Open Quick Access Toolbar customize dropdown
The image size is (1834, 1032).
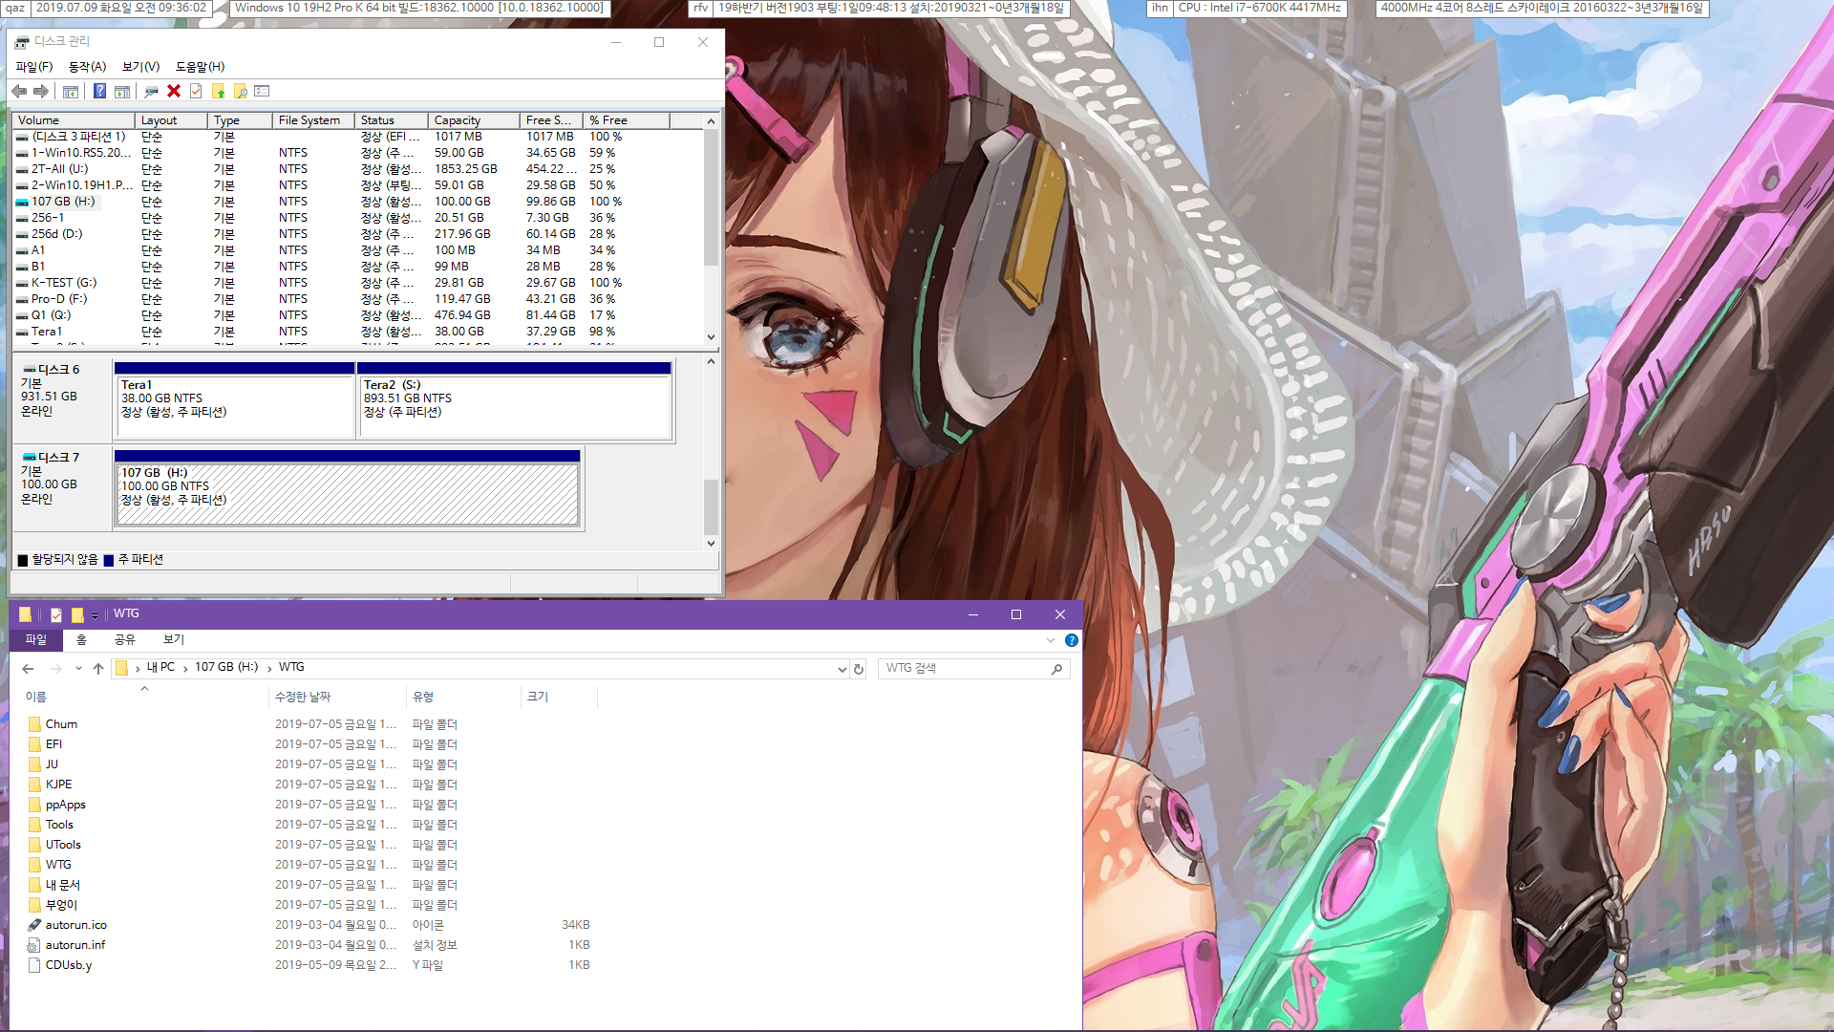click(x=95, y=615)
